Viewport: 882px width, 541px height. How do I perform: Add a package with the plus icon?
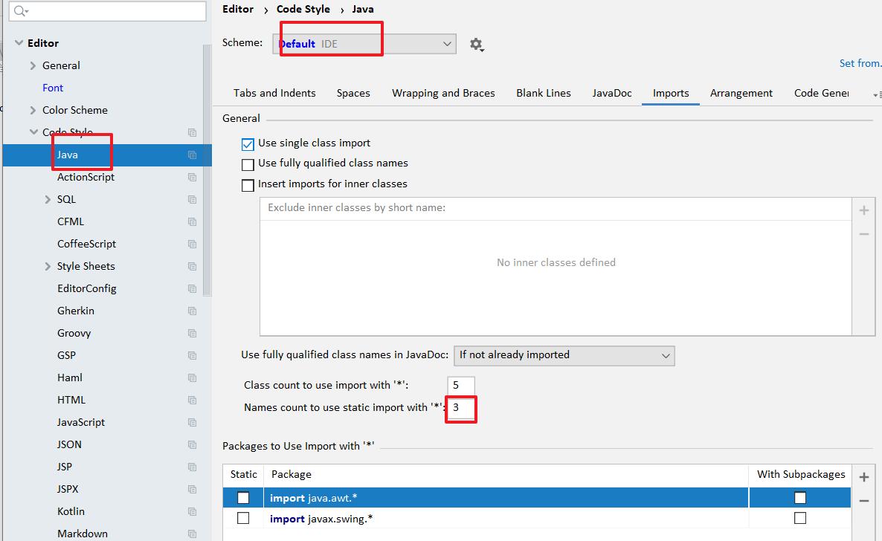(x=863, y=477)
